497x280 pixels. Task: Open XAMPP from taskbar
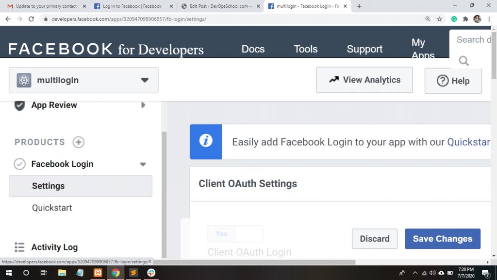[x=98, y=273]
